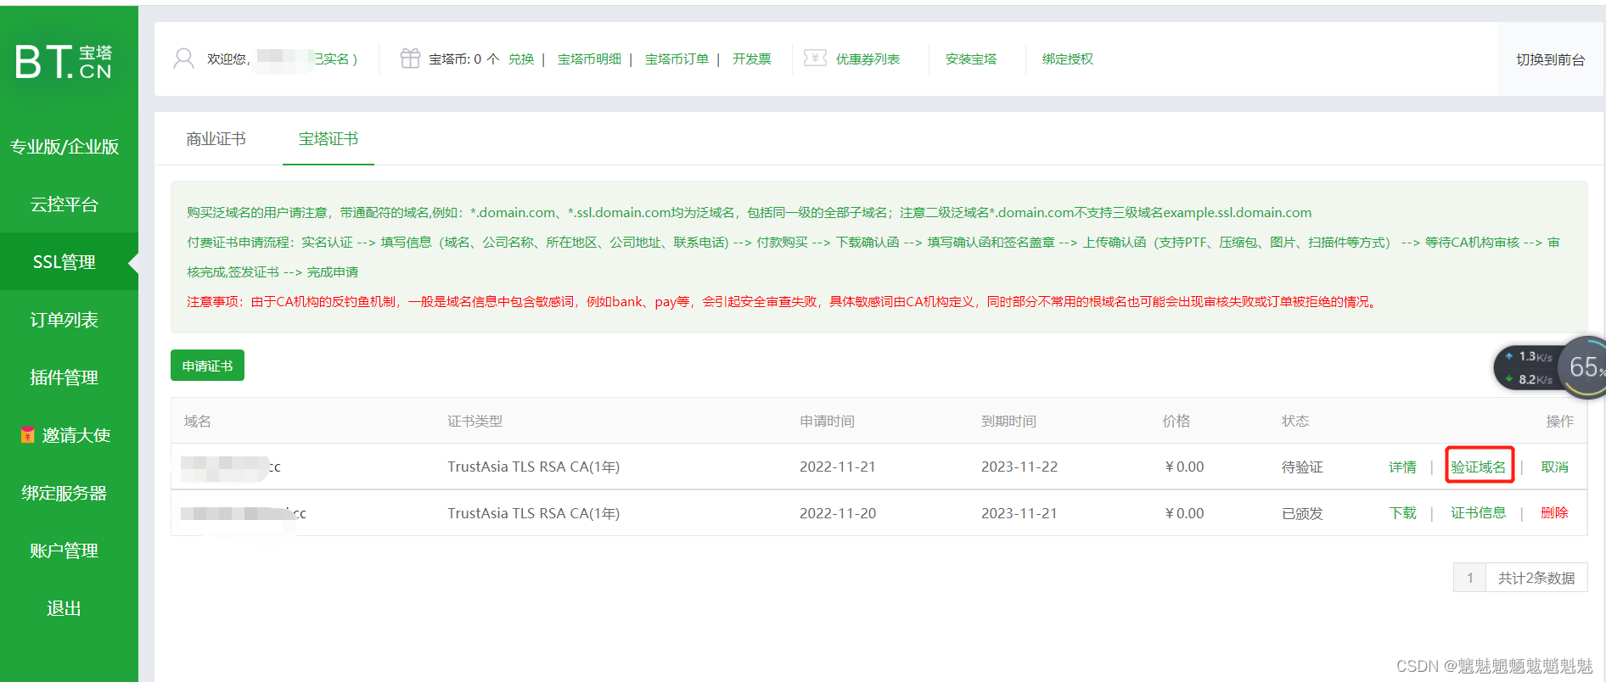
Task: Click the coupon ticket icon
Action: [x=815, y=58]
